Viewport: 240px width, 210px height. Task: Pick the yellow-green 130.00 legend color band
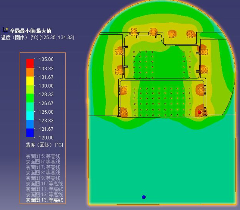point(30,89)
